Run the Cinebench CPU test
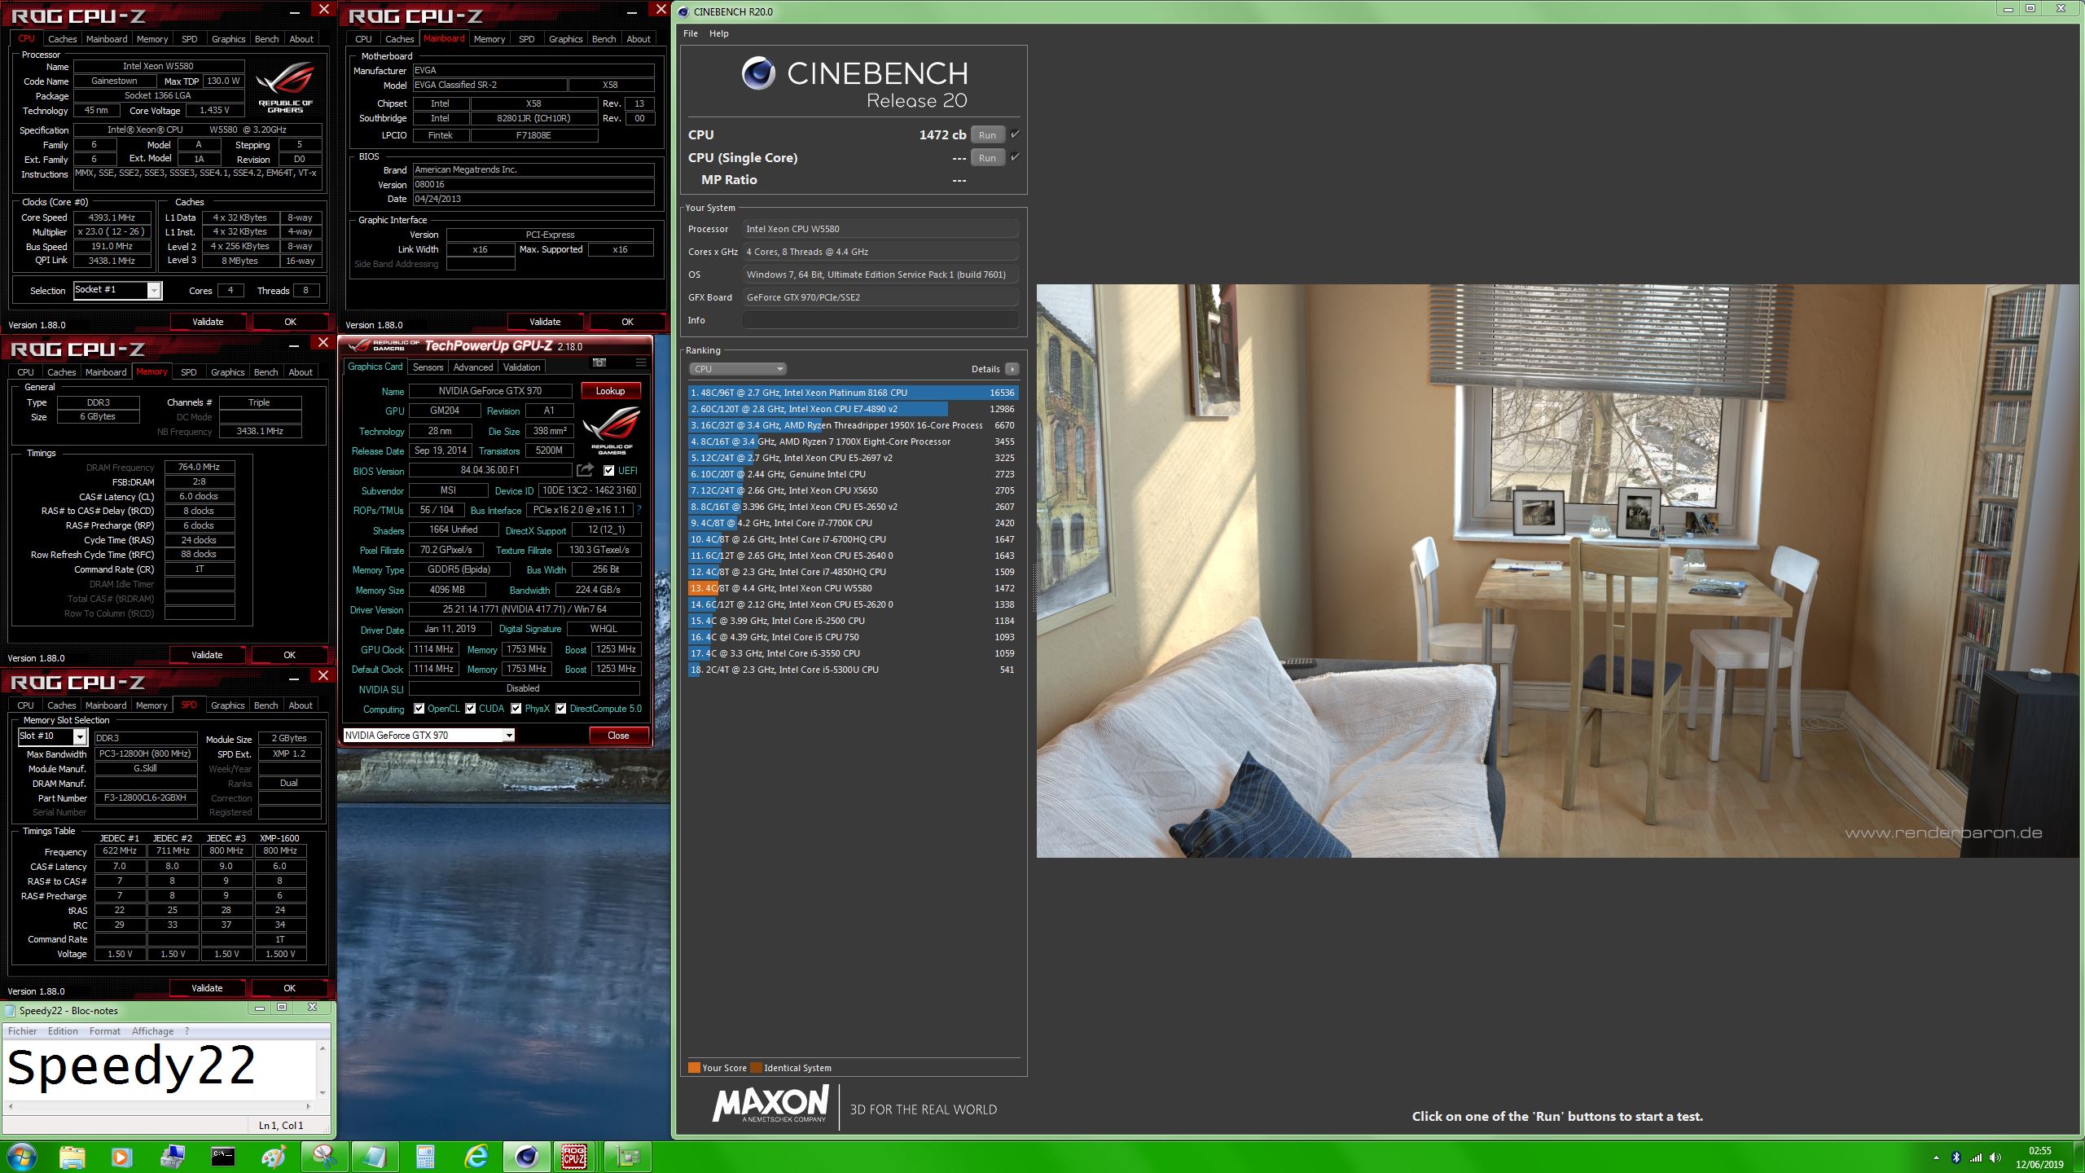This screenshot has height=1173, width=2085. click(x=987, y=134)
